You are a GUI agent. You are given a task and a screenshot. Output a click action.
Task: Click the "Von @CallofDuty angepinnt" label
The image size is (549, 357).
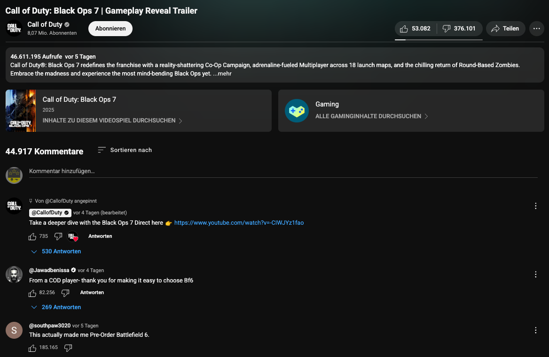[x=66, y=201]
